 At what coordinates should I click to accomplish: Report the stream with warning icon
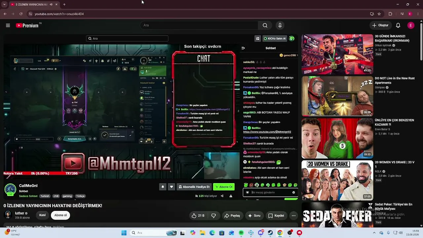[231, 196]
